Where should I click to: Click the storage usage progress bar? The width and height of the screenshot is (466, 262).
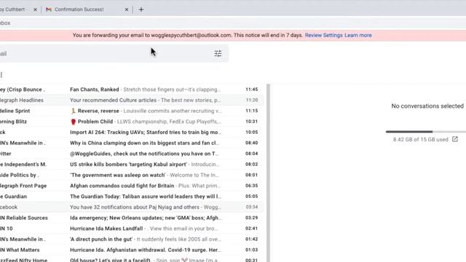[426, 131]
